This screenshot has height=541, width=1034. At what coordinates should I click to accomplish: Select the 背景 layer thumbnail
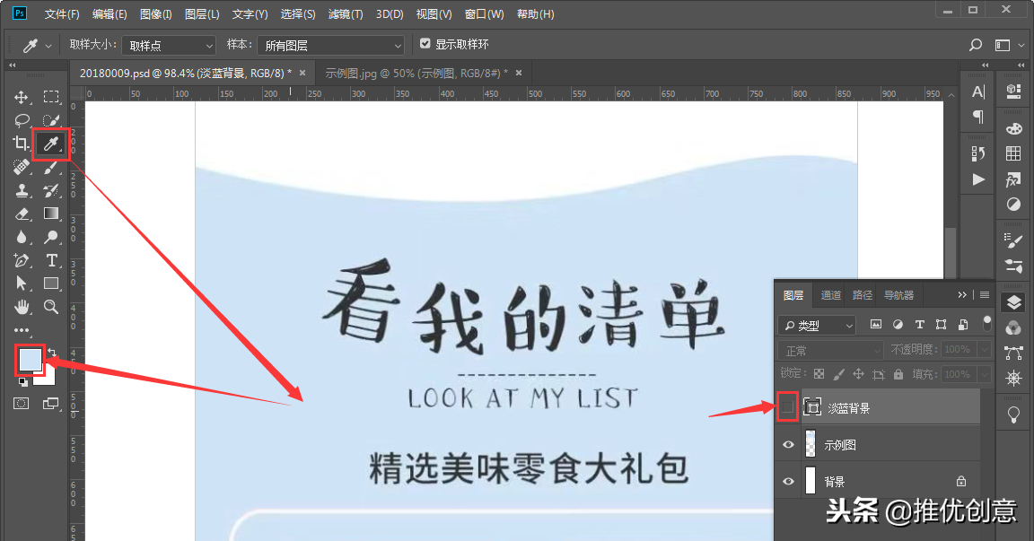coord(811,481)
